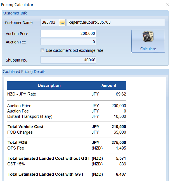Select the GST 15% row

[67, 164]
